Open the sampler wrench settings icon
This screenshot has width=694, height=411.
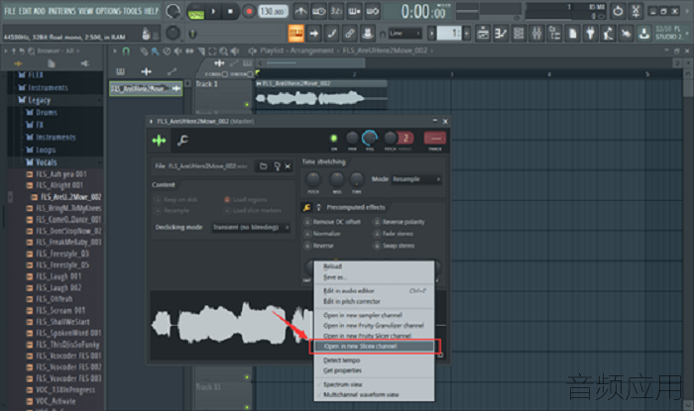click(x=182, y=141)
